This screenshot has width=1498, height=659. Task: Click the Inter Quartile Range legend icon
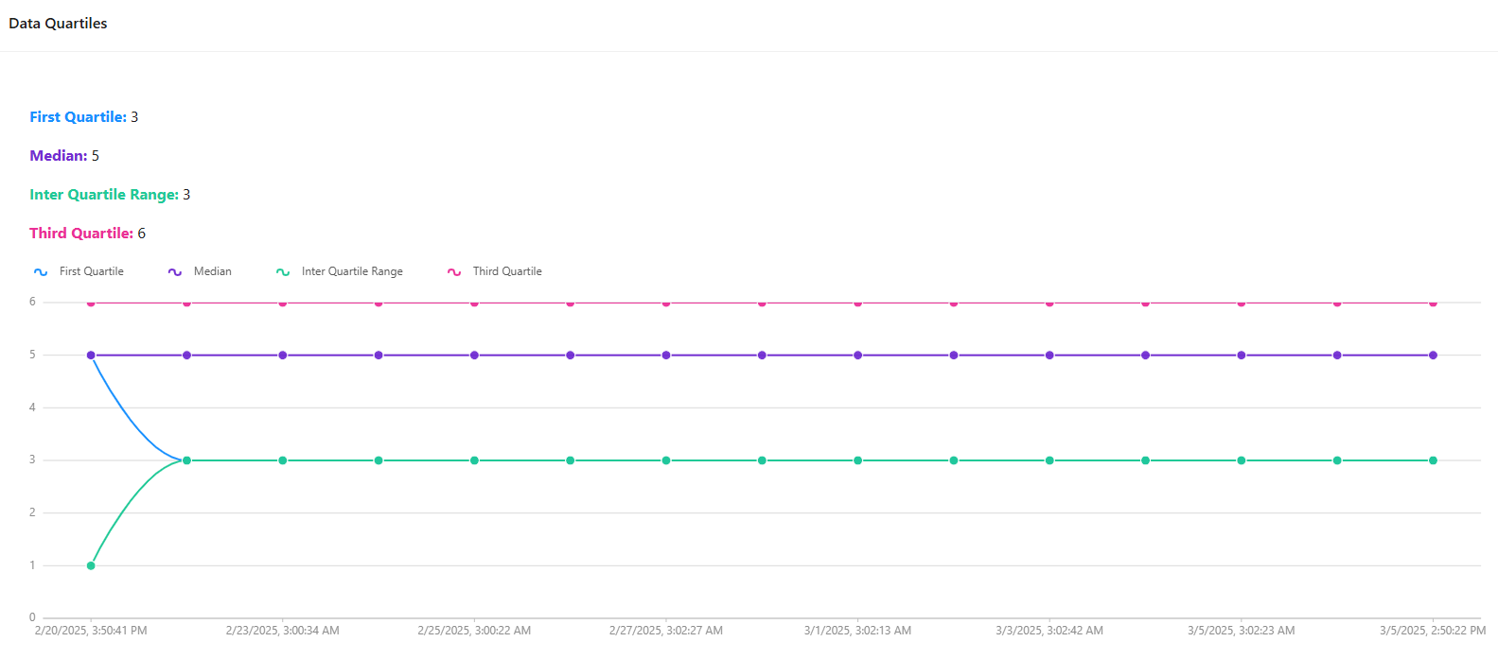pyautogui.click(x=283, y=272)
